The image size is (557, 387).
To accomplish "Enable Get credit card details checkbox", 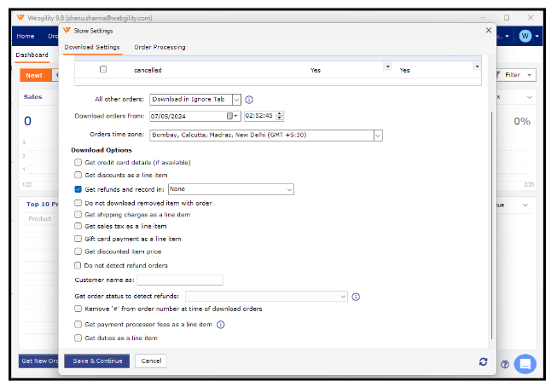I will (78, 162).
